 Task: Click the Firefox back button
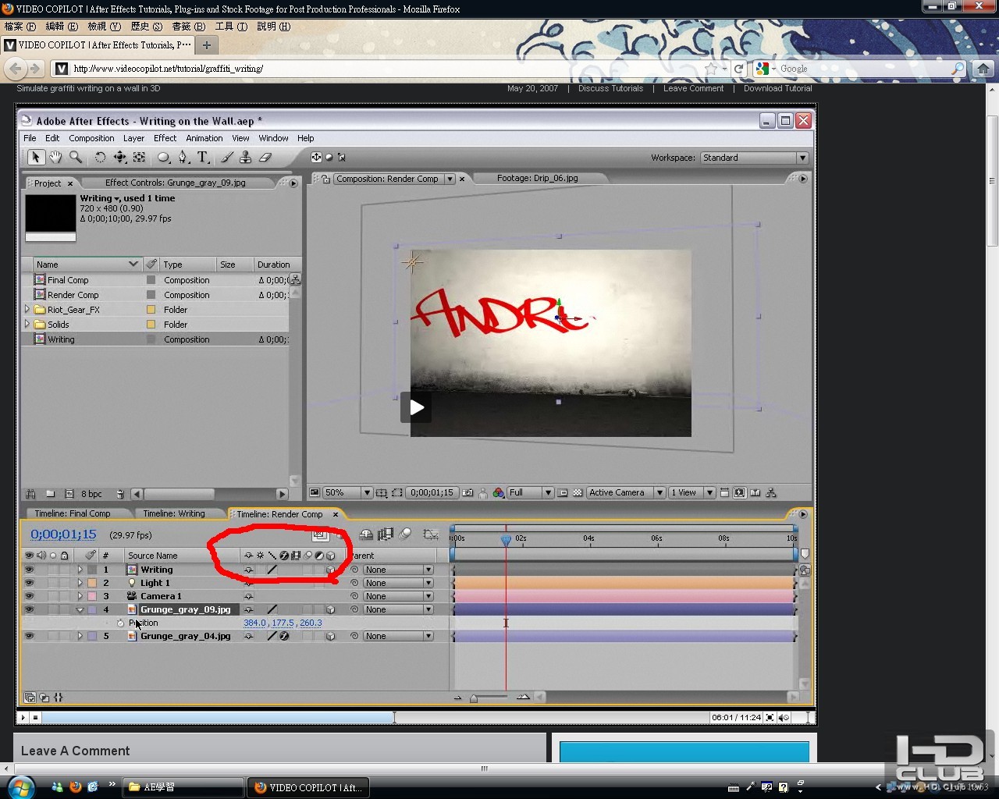pos(15,69)
